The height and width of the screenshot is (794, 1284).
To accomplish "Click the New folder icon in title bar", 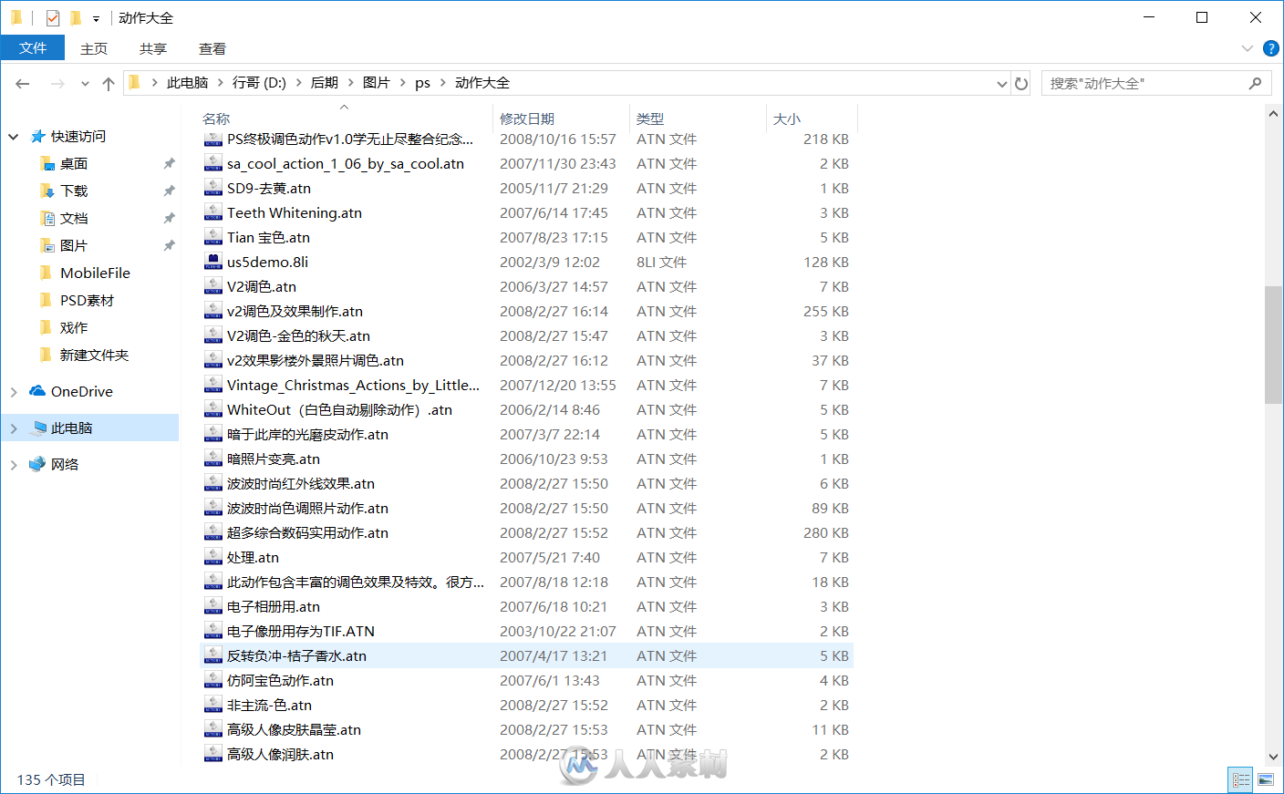I will point(76,17).
